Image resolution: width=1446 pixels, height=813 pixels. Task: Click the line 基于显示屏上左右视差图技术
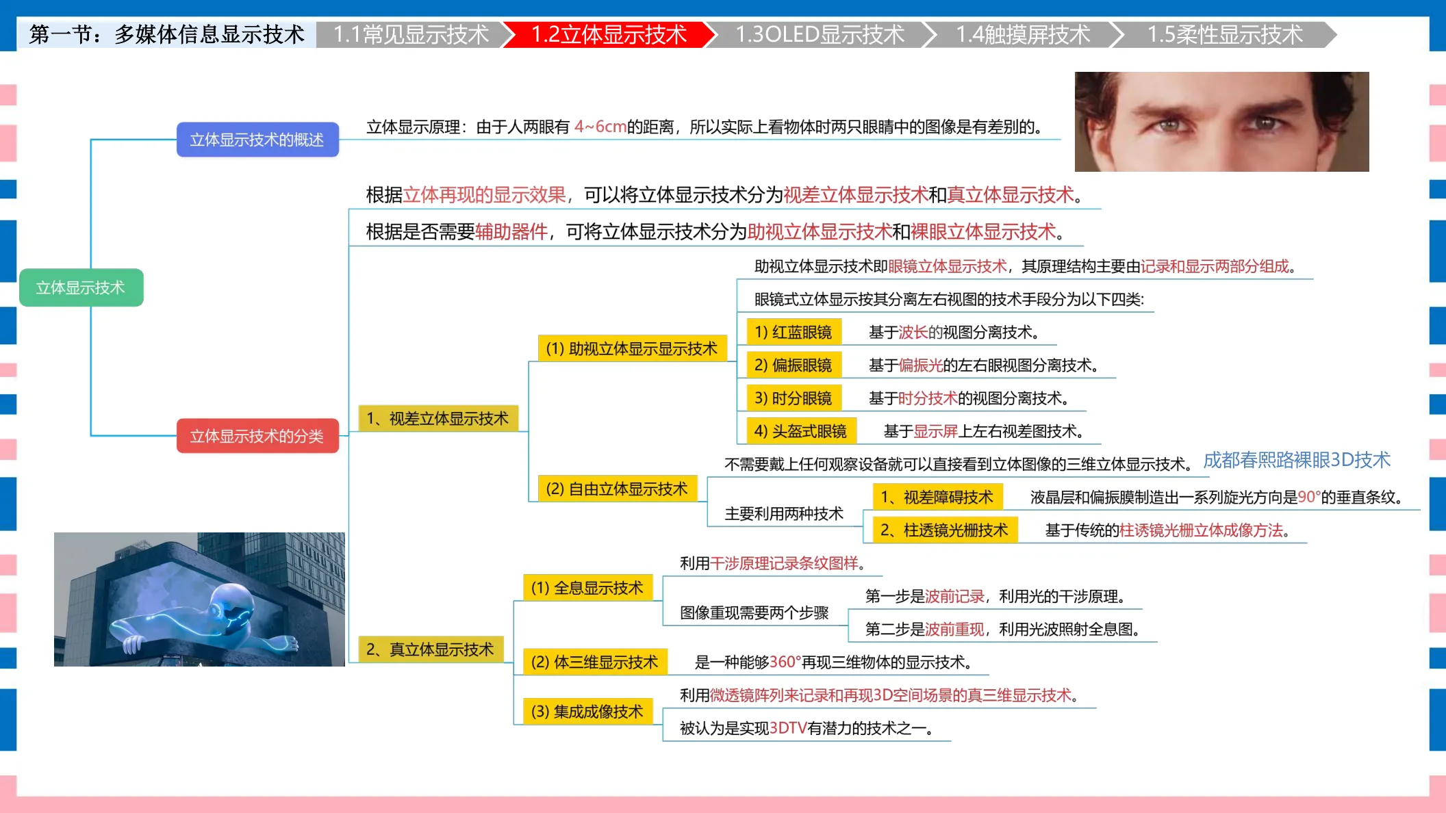pyautogui.click(x=983, y=431)
